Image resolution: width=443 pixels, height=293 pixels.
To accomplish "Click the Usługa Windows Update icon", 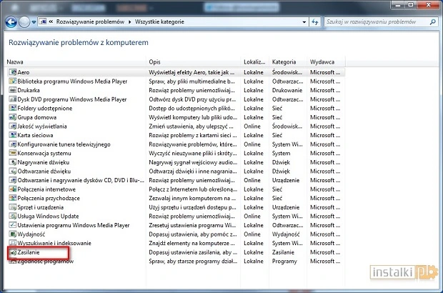I will (11, 217).
